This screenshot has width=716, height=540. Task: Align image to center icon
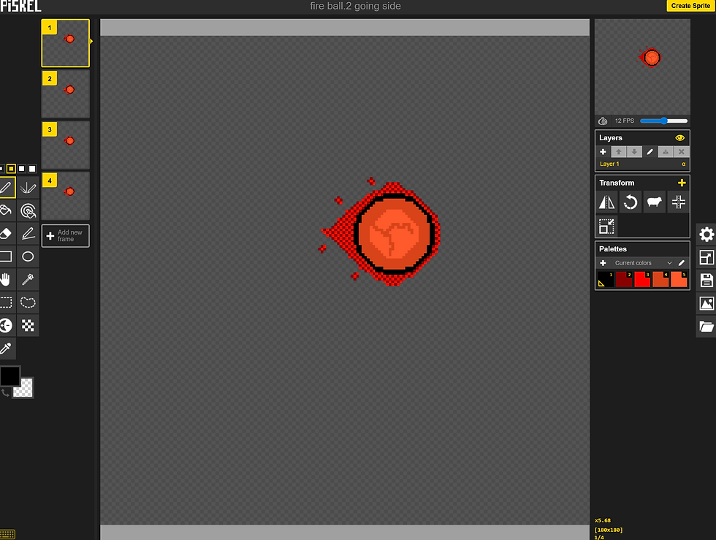[x=679, y=202]
